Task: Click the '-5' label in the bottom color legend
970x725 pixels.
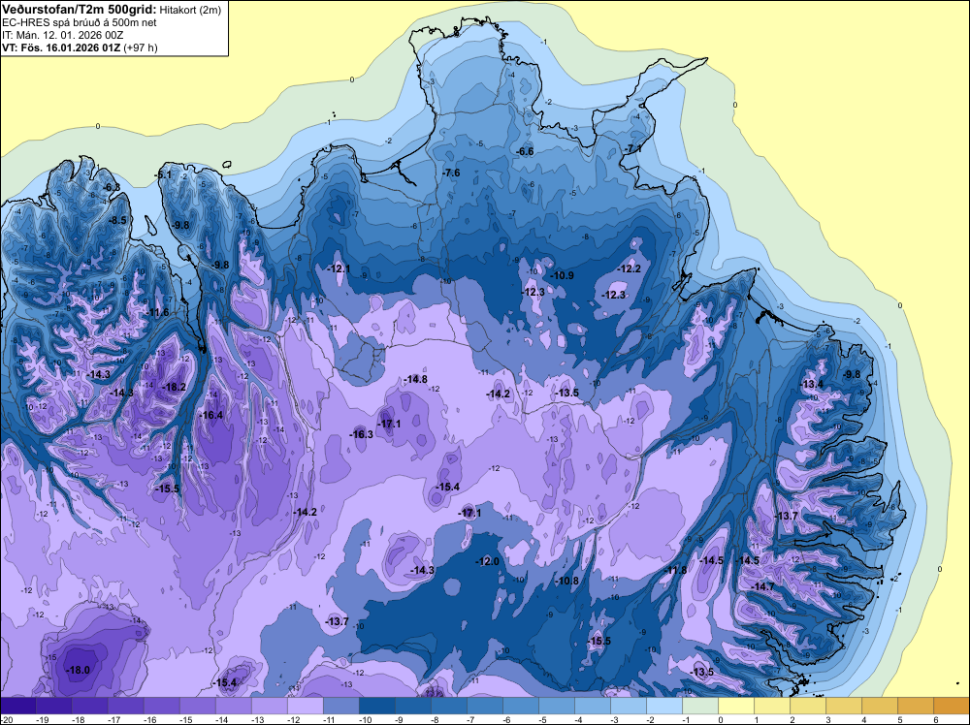Action: 542,719
